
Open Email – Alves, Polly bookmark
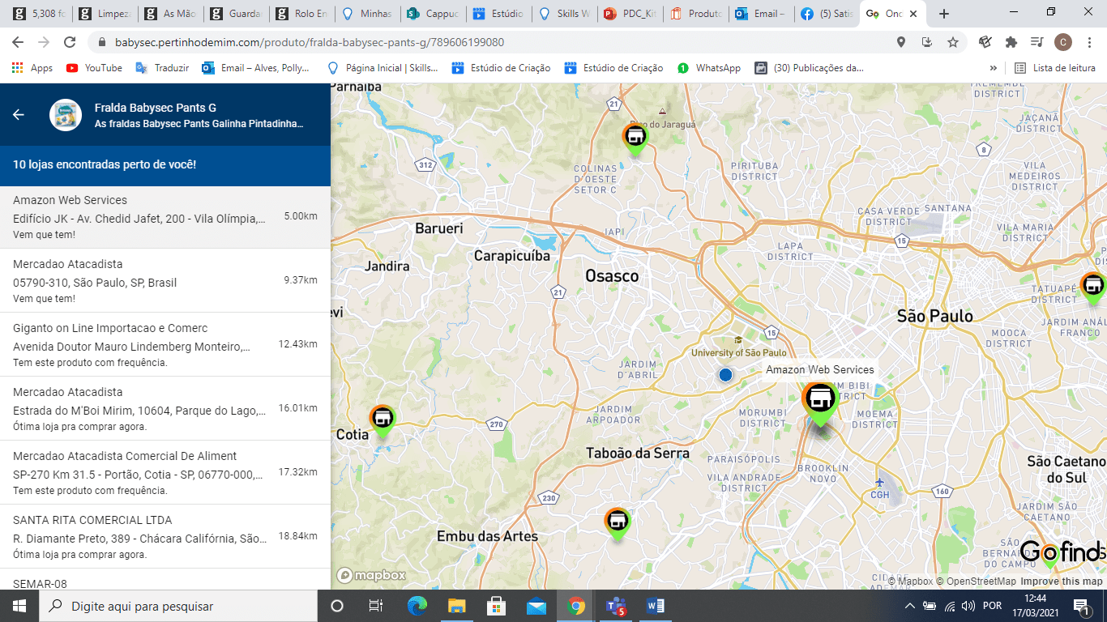click(x=256, y=68)
